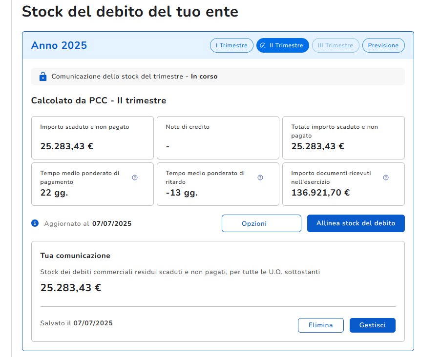Open the Previsione tab
The image size is (441, 357).
point(383,45)
